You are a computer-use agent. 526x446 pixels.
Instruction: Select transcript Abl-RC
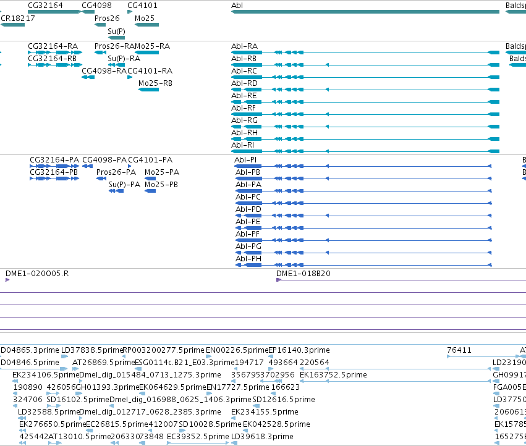point(244,71)
